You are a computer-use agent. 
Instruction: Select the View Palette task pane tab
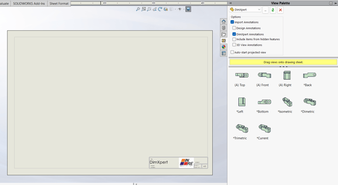coord(224,41)
